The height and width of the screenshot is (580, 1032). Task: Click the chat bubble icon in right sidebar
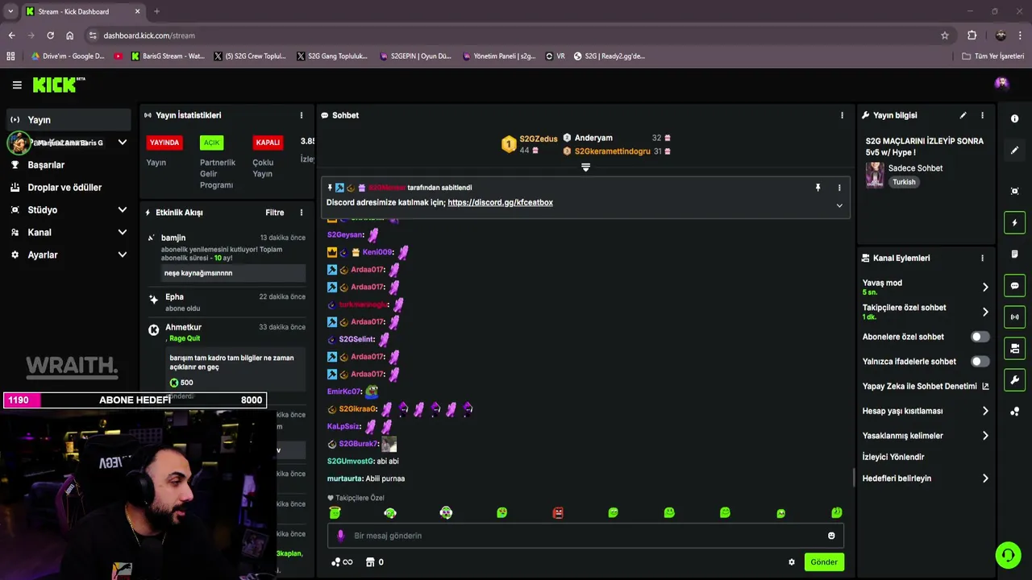1014,286
